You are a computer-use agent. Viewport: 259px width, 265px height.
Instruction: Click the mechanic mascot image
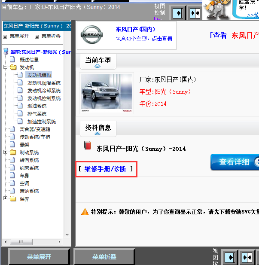coord(217,9)
